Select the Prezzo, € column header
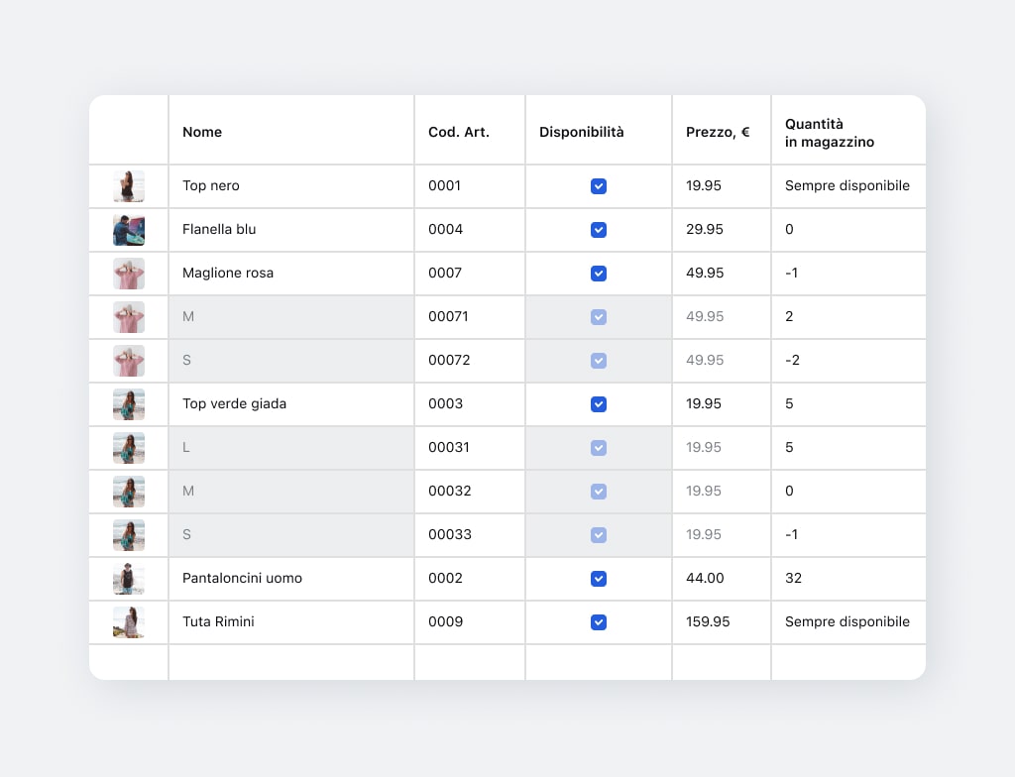1015x777 pixels. tap(717, 132)
